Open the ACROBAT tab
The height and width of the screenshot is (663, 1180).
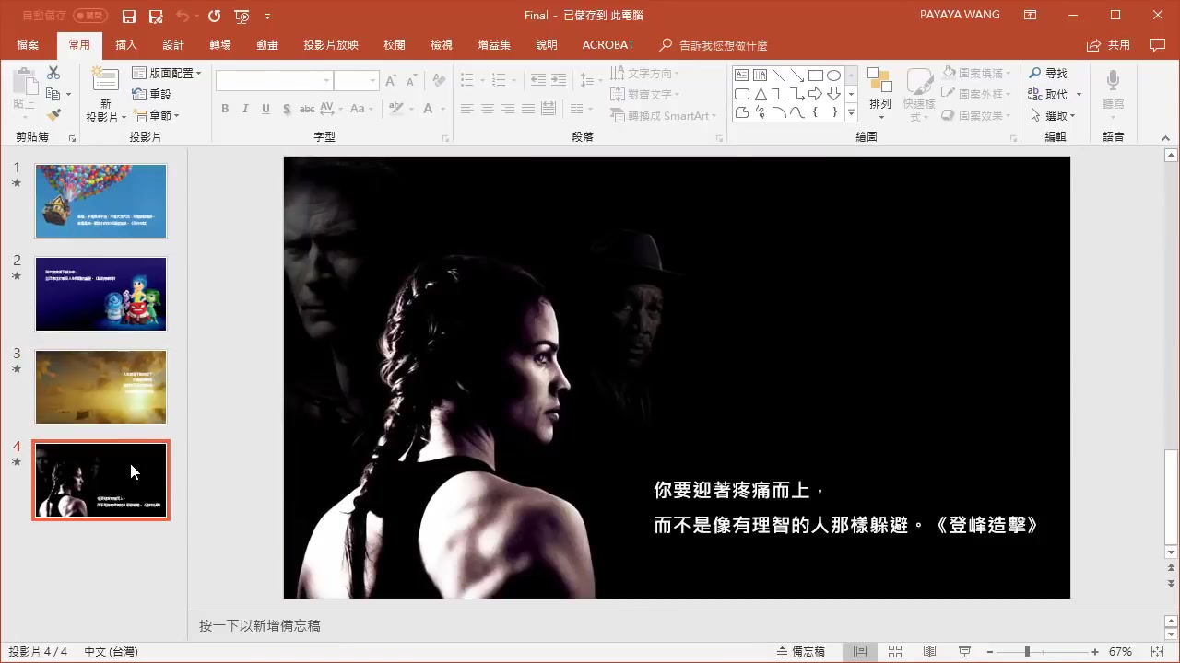(x=608, y=45)
